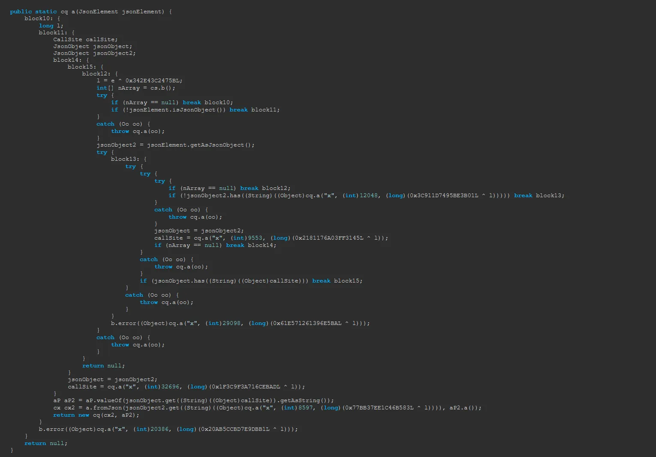Click the 'int[] nArray = cs.b();' line
Image resolution: width=656 pixels, height=457 pixels.
click(135, 88)
